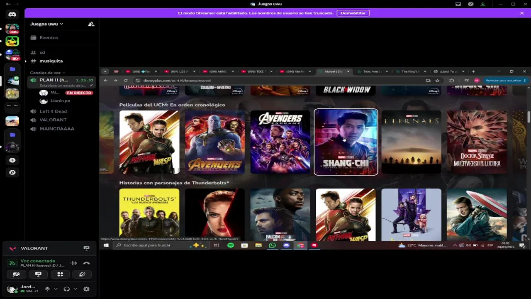The height and width of the screenshot is (299, 531).
Task: Open browser extensions puzzle icon
Action: tap(451, 81)
